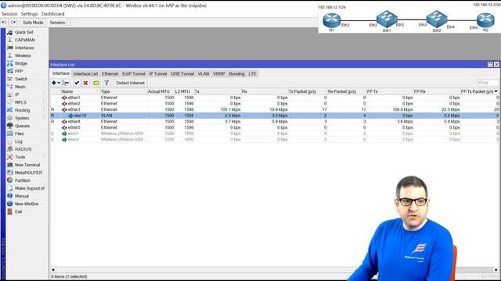
Task: Switch to the VRRP tab
Action: 219,73
